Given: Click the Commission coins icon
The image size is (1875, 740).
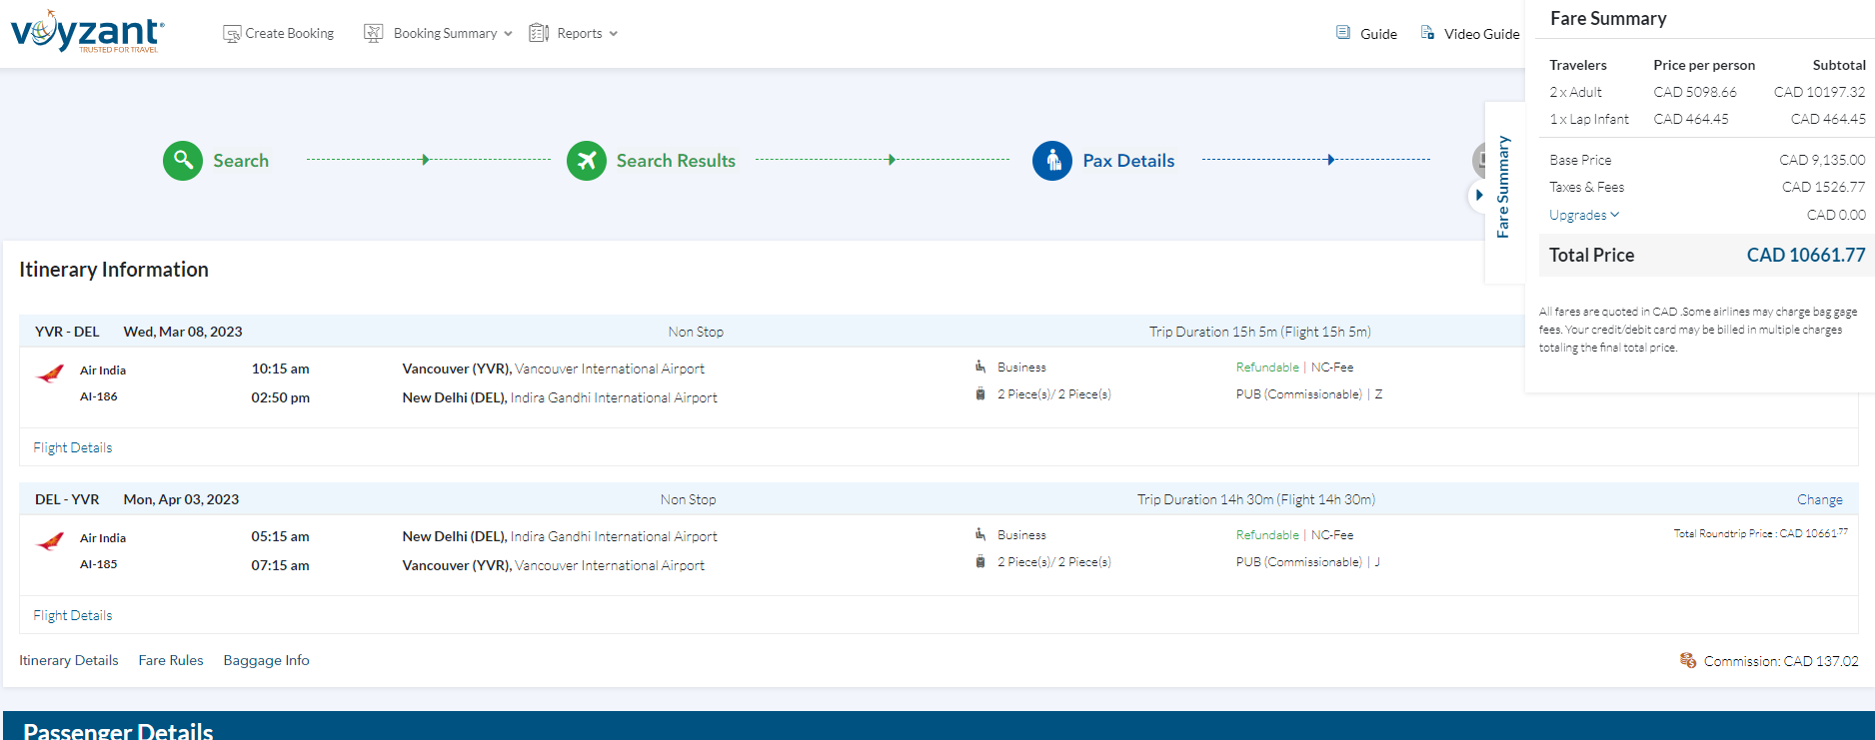Looking at the screenshot, I should pos(1688,660).
